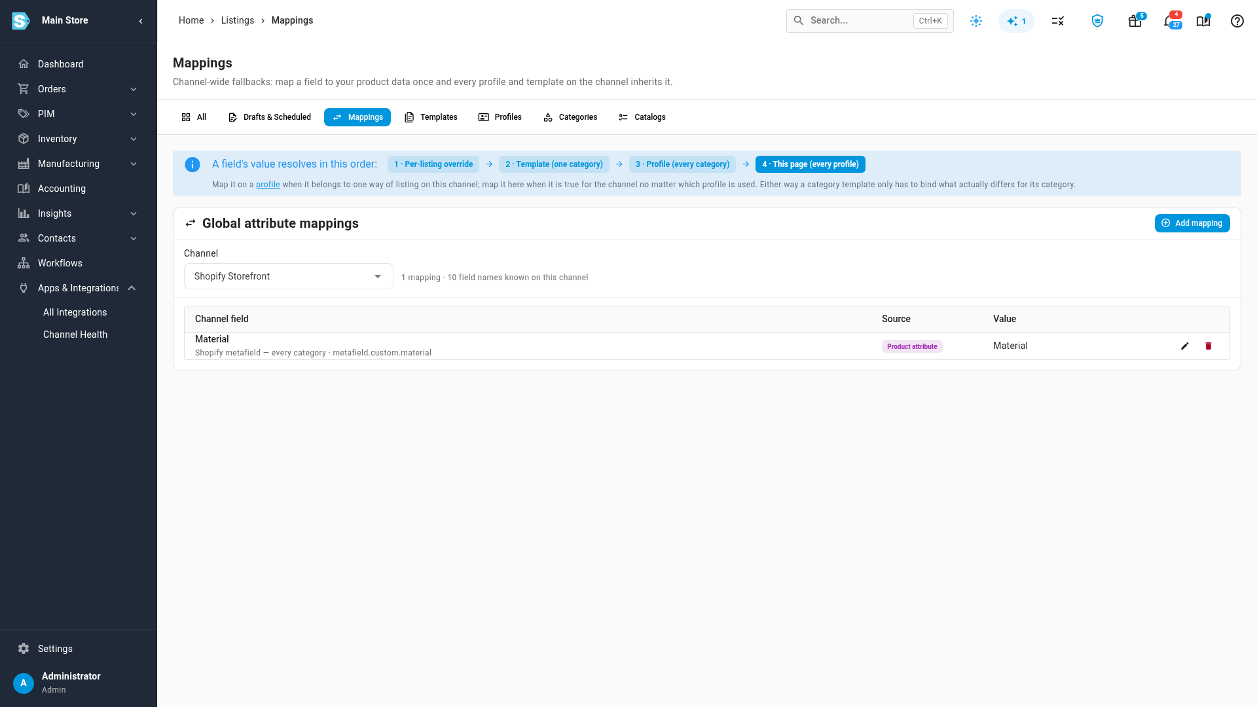Expand the PIM menu

[x=79, y=114]
